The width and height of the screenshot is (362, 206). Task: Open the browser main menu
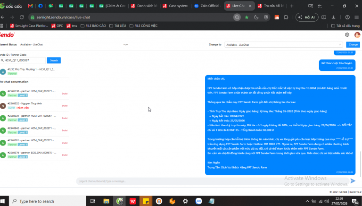pyautogui.click(x=357, y=17)
